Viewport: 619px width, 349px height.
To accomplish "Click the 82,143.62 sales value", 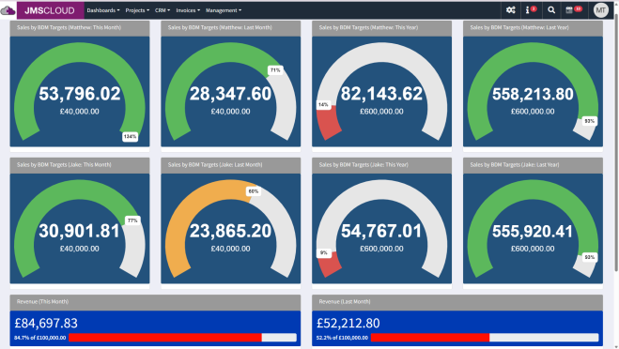I will [381, 94].
